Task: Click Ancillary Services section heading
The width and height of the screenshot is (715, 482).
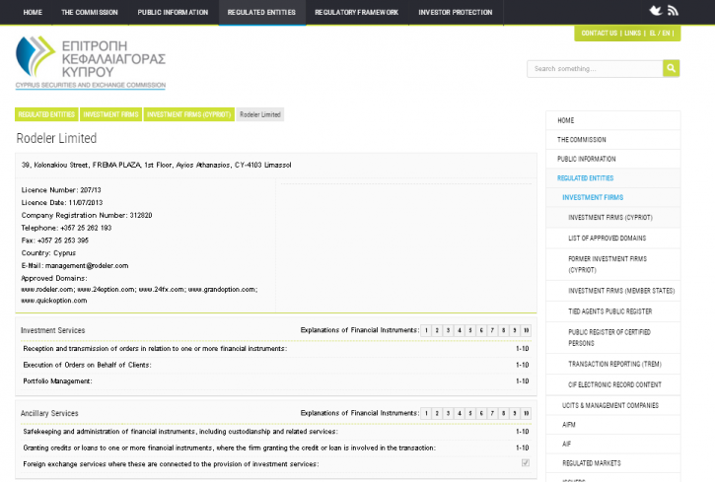Action: 49,413
